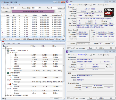Collapse the motherboard Voltages node

[8, 53]
